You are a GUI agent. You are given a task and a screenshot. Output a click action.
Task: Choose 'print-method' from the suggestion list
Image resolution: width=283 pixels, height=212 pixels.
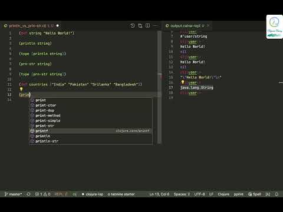tap(91, 115)
